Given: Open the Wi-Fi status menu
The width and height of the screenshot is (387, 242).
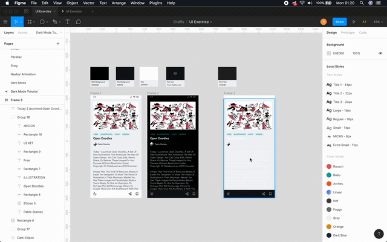Looking at the screenshot, I should 302,3.
